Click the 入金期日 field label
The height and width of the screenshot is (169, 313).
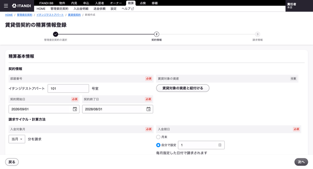point(164,129)
